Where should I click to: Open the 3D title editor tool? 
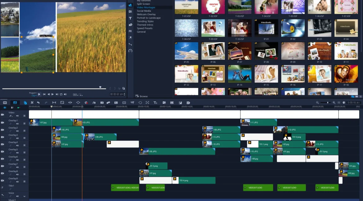coord(155,103)
